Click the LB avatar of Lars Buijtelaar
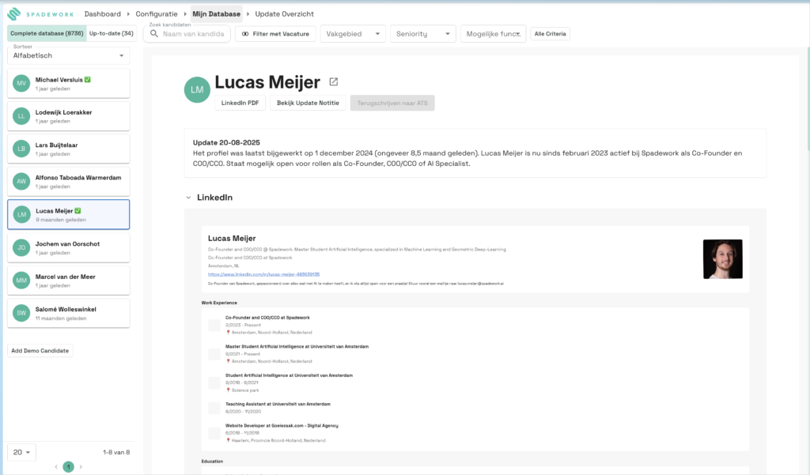This screenshot has height=475, width=810. click(21, 149)
